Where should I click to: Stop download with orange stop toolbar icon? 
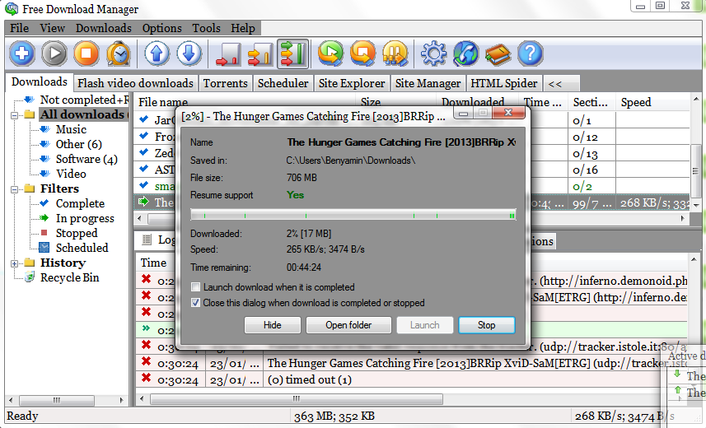point(86,53)
